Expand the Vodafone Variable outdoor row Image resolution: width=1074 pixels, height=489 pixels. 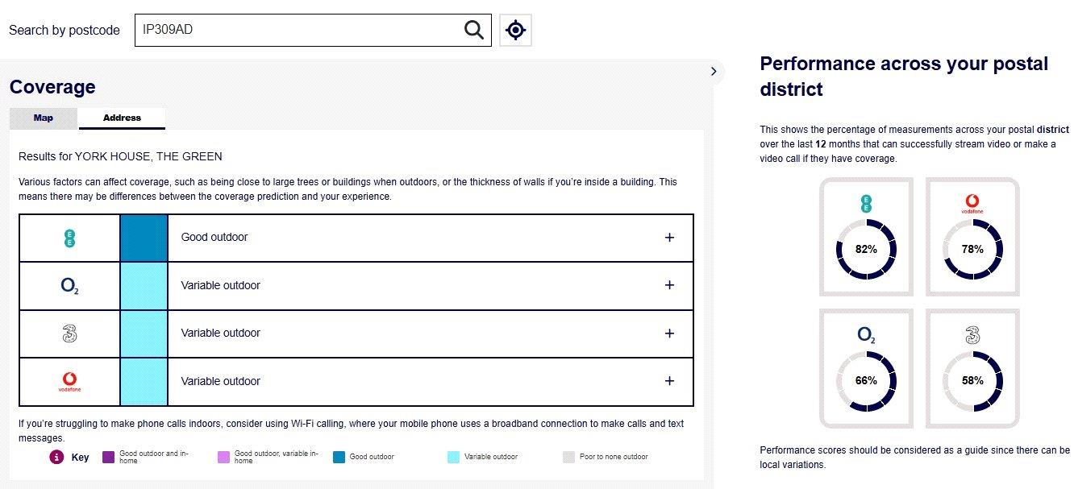click(x=669, y=381)
